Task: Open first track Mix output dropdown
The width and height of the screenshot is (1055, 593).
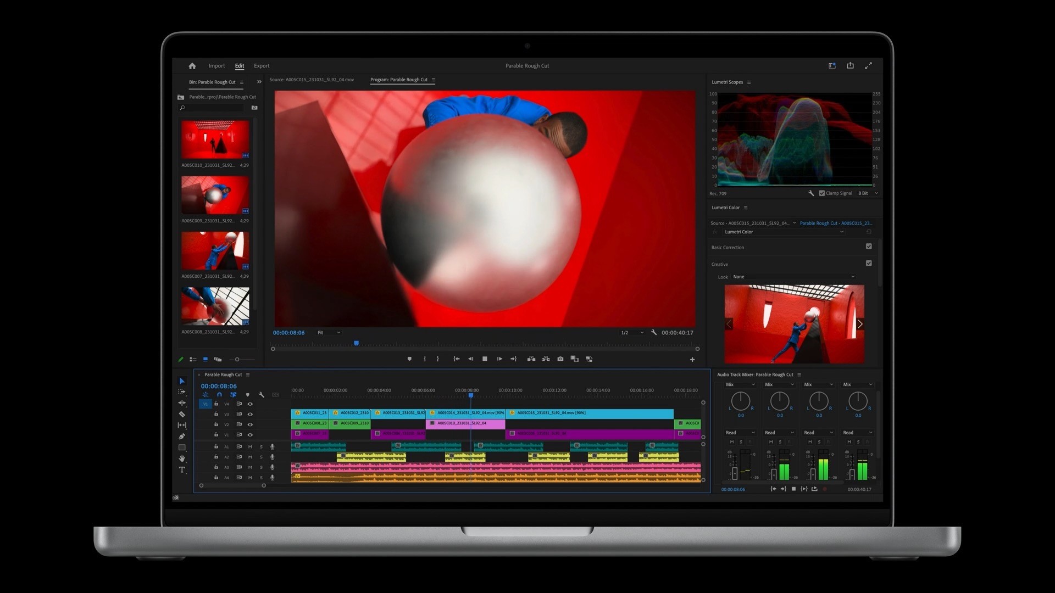Action: pyautogui.click(x=740, y=384)
